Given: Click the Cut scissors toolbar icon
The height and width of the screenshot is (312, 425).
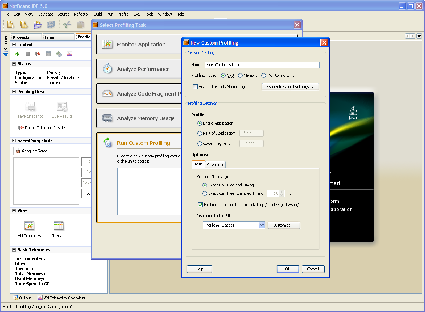Looking at the screenshot, I should click(x=67, y=25).
